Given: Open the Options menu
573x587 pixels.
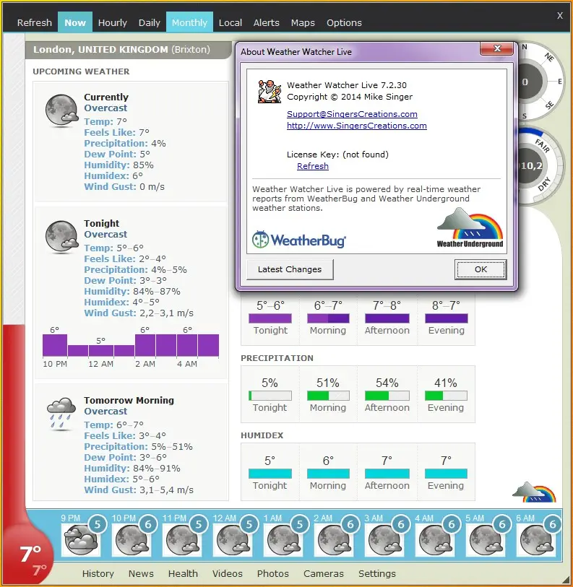Looking at the screenshot, I should [344, 22].
